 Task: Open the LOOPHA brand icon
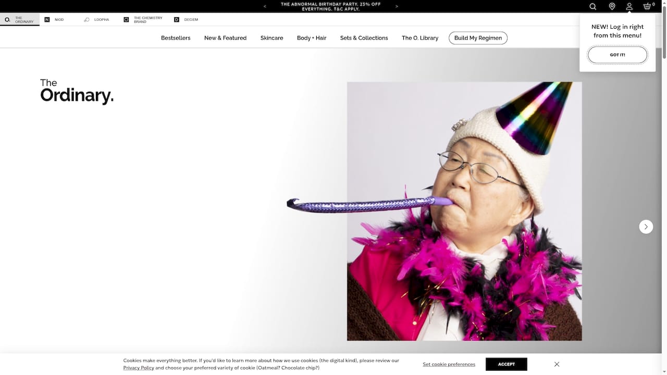tap(87, 19)
